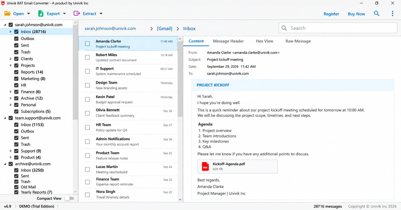Open Finance Team expense report email
This screenshot has height=210, width=401.
pos(128,182)
